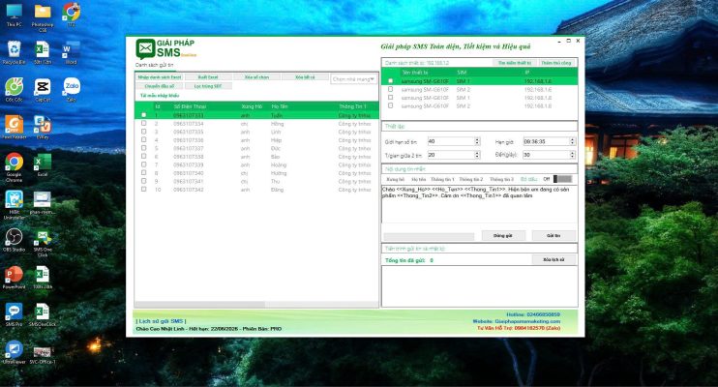This screenshot has width=718, height=387.
Task: Open the Recycle Bin icon
Action: coord(14,48)
